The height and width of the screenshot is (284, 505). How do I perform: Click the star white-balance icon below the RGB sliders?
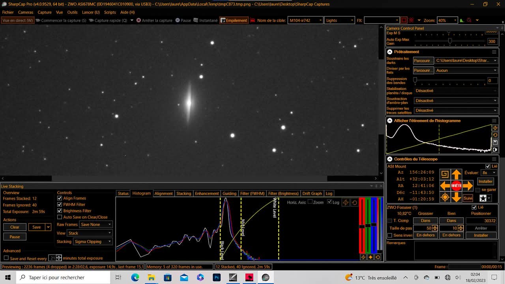(370, 257)
